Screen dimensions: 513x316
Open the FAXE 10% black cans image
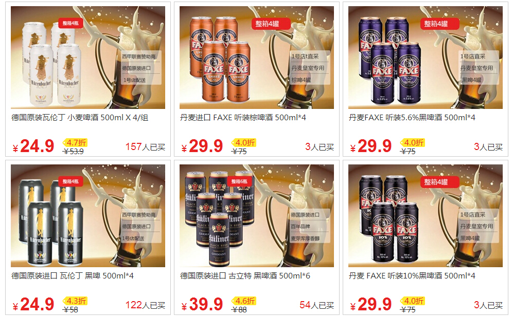tap(426, 216)
